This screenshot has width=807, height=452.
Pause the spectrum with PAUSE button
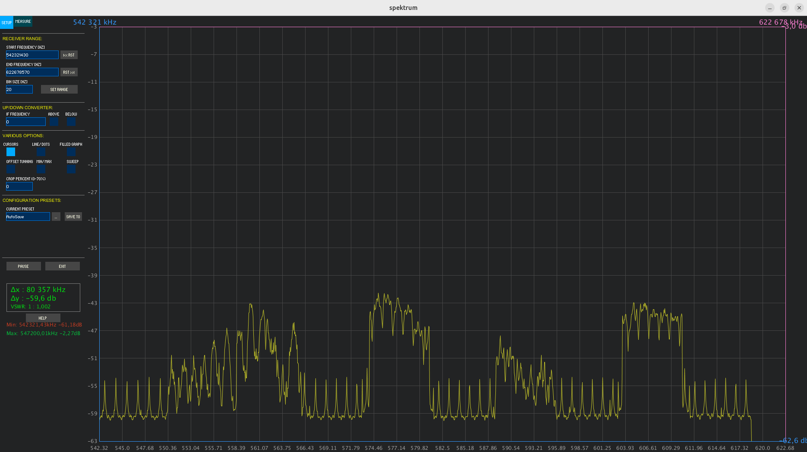[23, 266]
